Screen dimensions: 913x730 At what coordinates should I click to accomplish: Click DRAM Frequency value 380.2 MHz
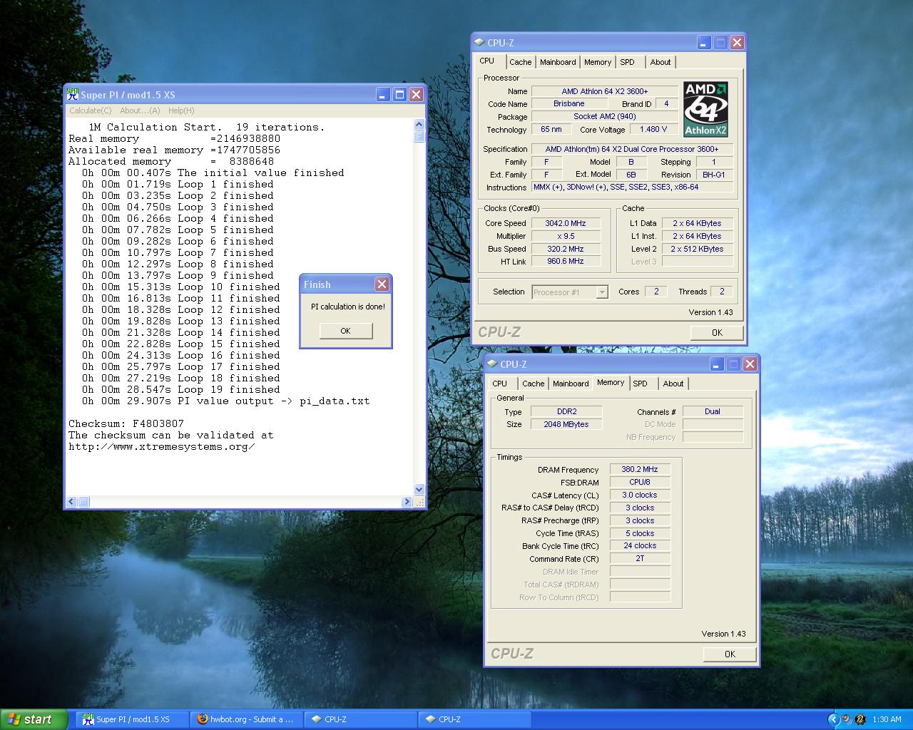pyautogui.click(x=640, y=469)
